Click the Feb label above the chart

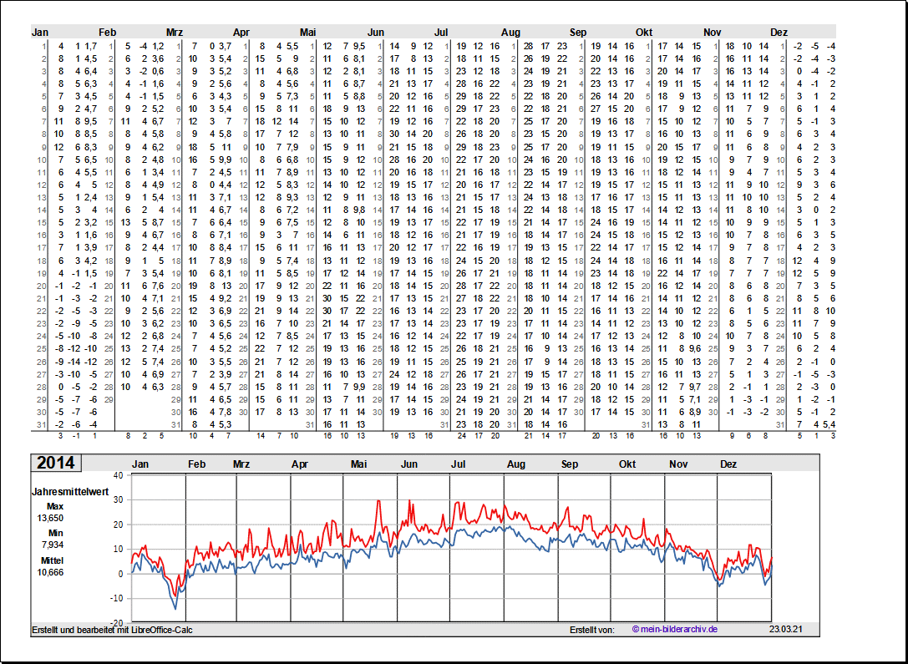pos(196,464)
